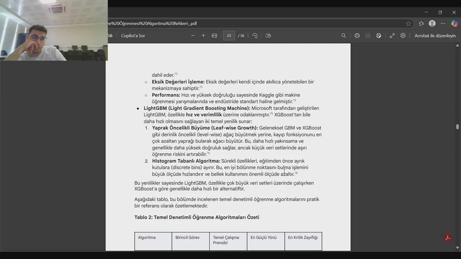This screenshot has height=259, width=461.
Task: Click the bold word 'Performans:'
Action: [166, 95]
